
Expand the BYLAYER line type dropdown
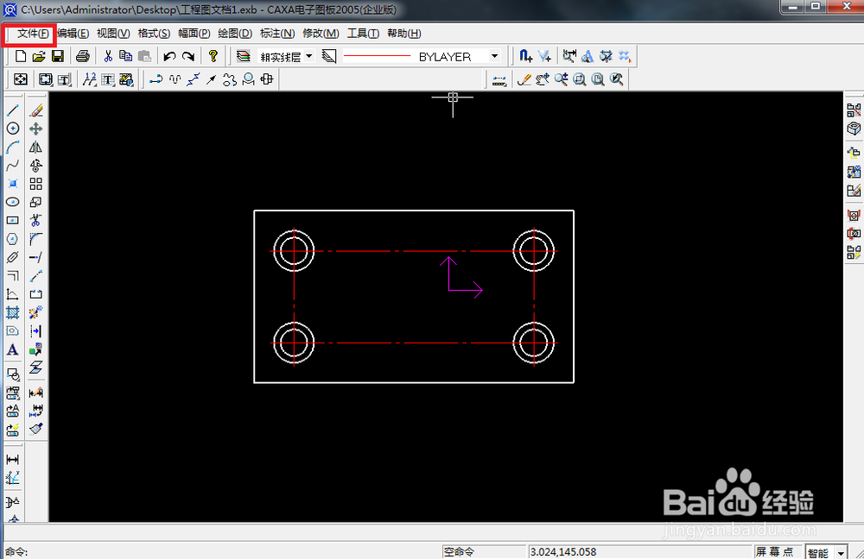pyautogui.click(x=494, y=56)
